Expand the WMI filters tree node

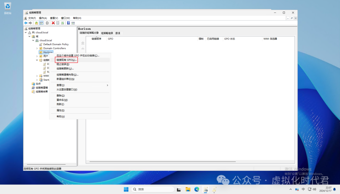(37, 76)
